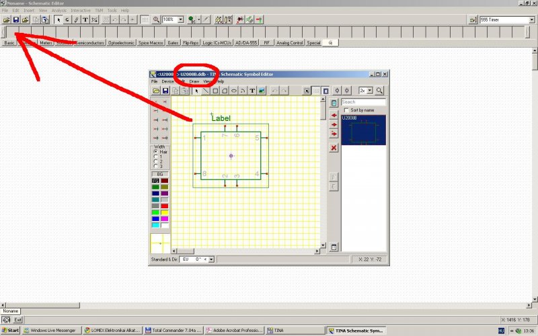Select line width 3 radio button

coord(156,166)
